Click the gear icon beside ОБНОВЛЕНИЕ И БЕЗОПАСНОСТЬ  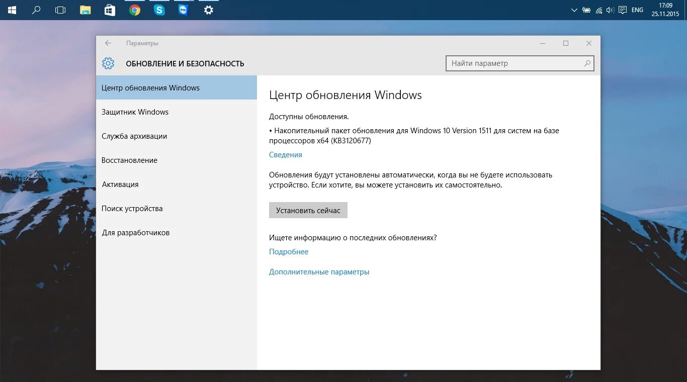click(108, 63)
